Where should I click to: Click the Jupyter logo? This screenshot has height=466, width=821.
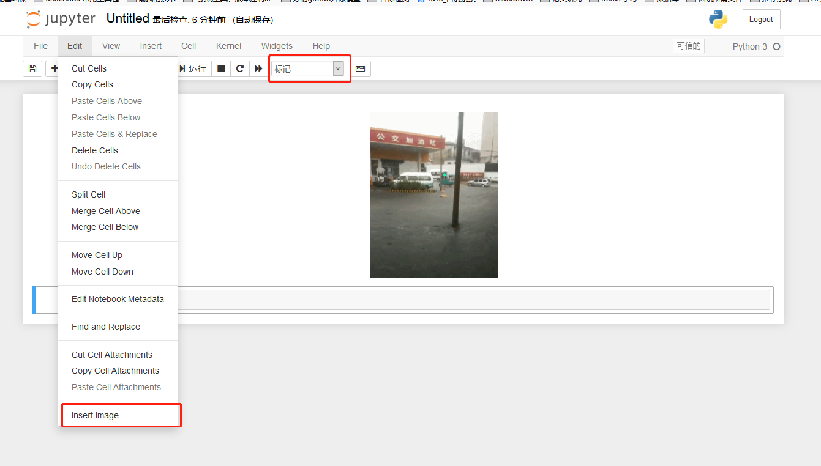(61, 19)
